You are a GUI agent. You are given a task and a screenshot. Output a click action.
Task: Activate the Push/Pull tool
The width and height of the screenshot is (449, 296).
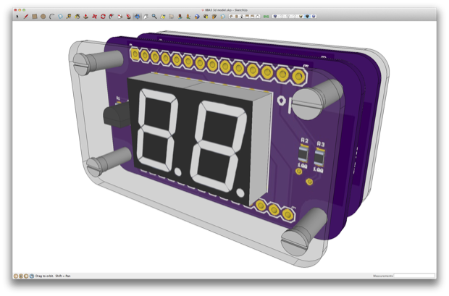tap(85, 17)
